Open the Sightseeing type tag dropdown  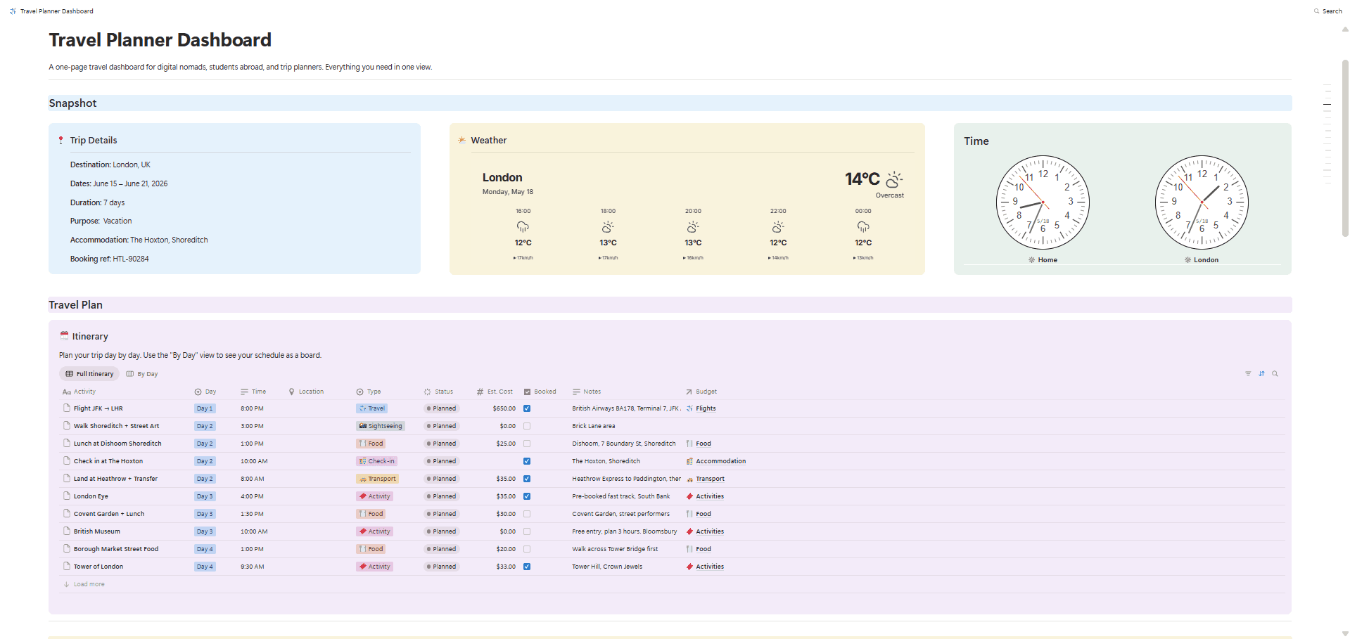coord(381,426)
